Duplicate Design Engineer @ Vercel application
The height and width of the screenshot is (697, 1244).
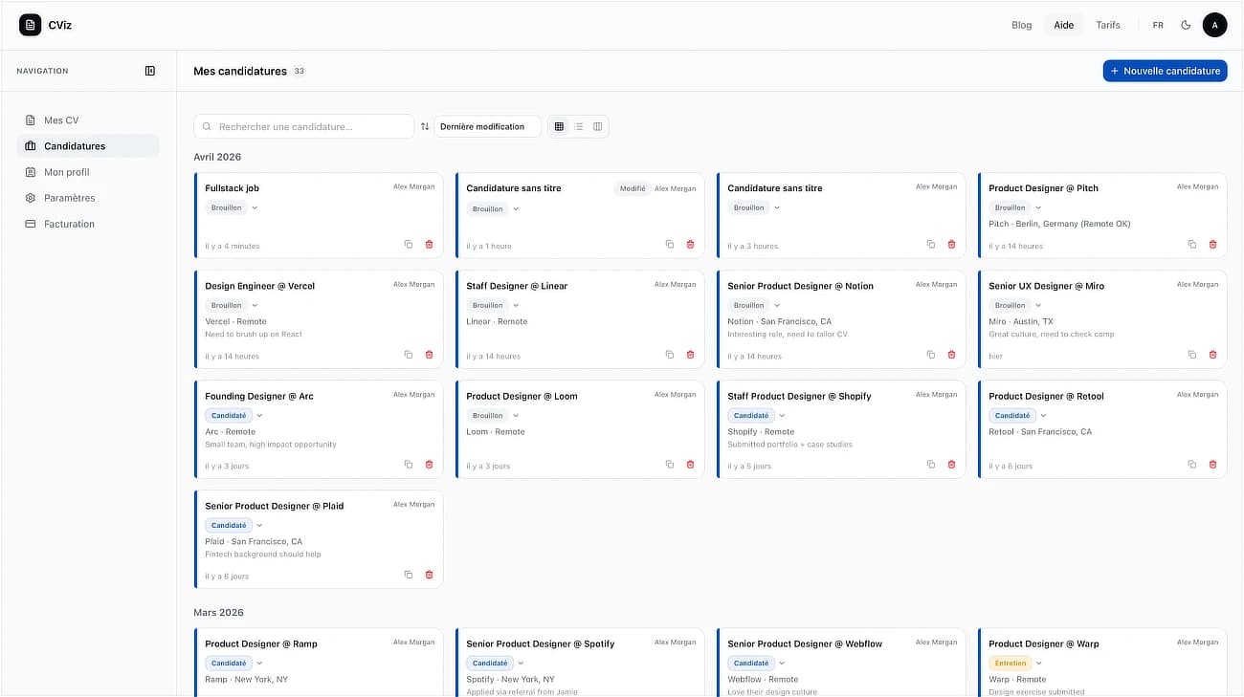[409, 355]
